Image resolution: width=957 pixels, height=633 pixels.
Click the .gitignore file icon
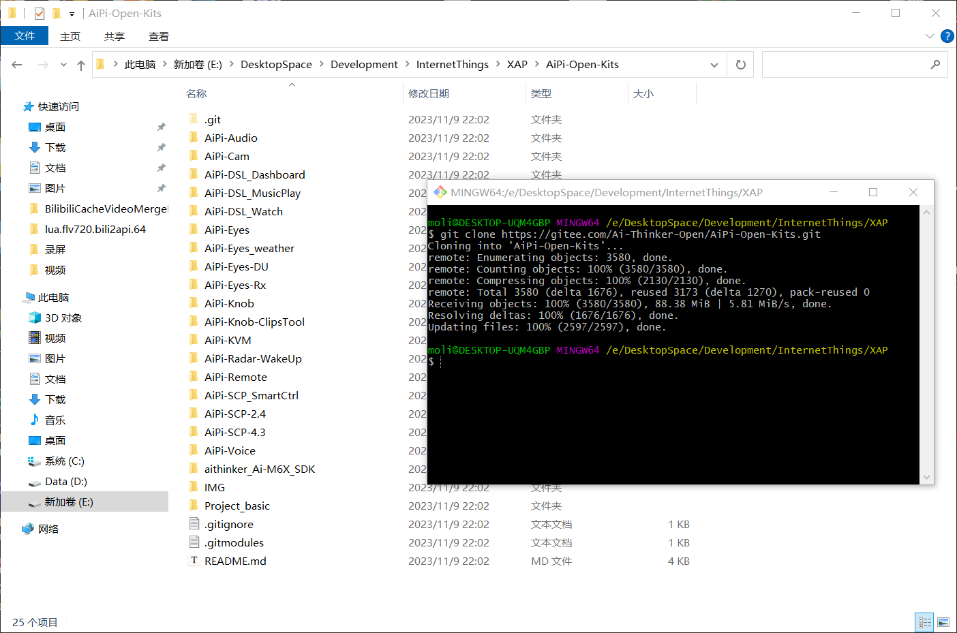pos(194,524)
